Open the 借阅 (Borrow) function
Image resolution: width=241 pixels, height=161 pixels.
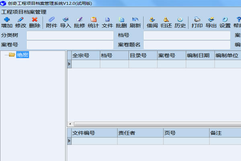point(152,22)
